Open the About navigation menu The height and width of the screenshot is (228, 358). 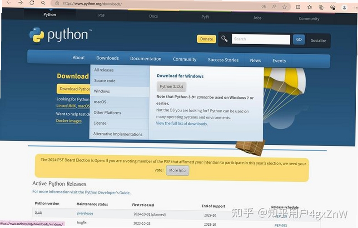point(79,58)
